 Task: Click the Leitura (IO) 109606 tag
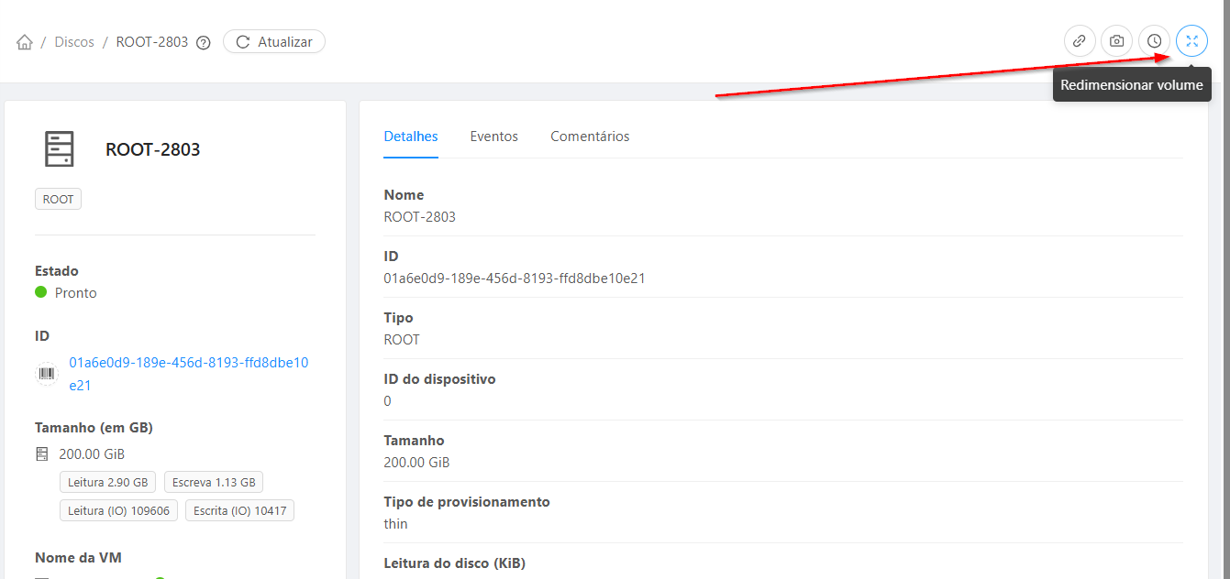[118, 510]
